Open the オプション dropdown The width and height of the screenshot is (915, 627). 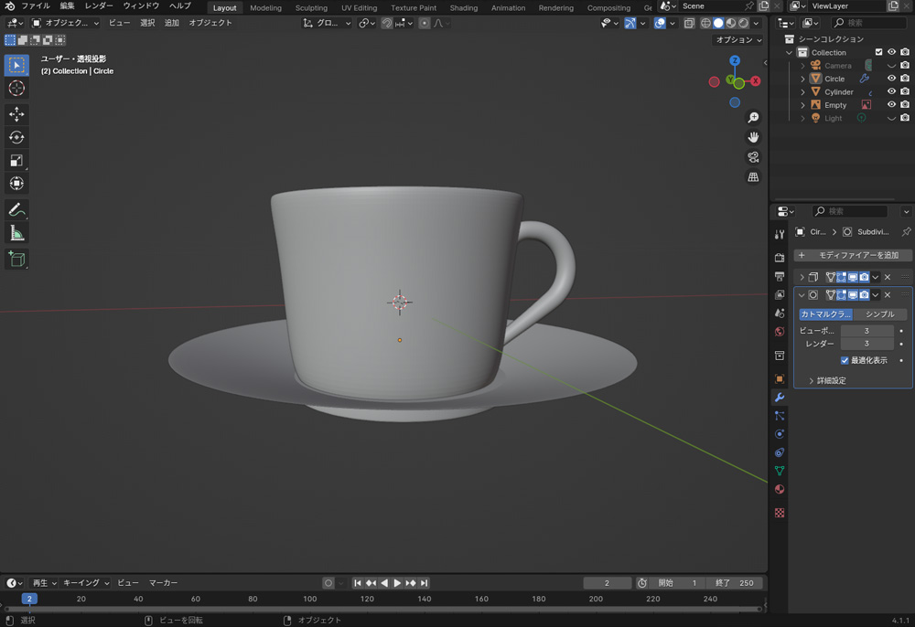(x=737, y=40)
